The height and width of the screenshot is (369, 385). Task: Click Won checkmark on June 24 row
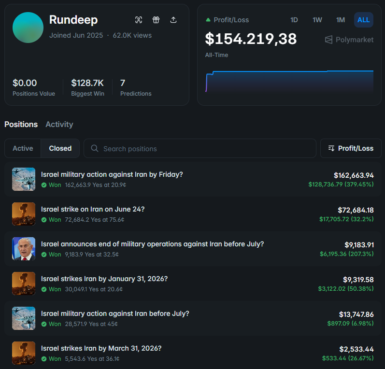pyautogui.click(x=44, y=220)
